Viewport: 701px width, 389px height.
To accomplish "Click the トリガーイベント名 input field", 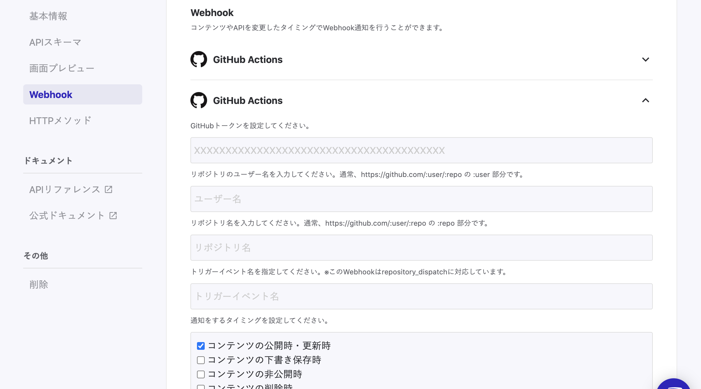I will coord(421,296).
